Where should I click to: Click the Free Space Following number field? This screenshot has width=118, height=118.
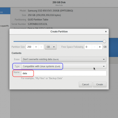pos(88,47)
